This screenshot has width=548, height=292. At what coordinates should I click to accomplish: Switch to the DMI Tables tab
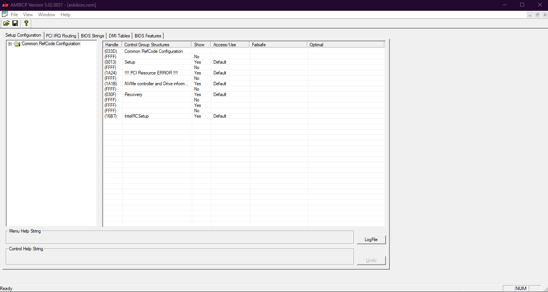[x=119, y=36]
